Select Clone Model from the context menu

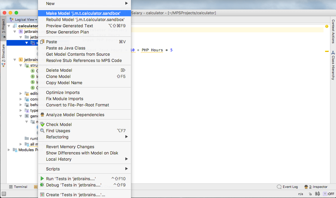pyautogui.click(x=58, y=76)
